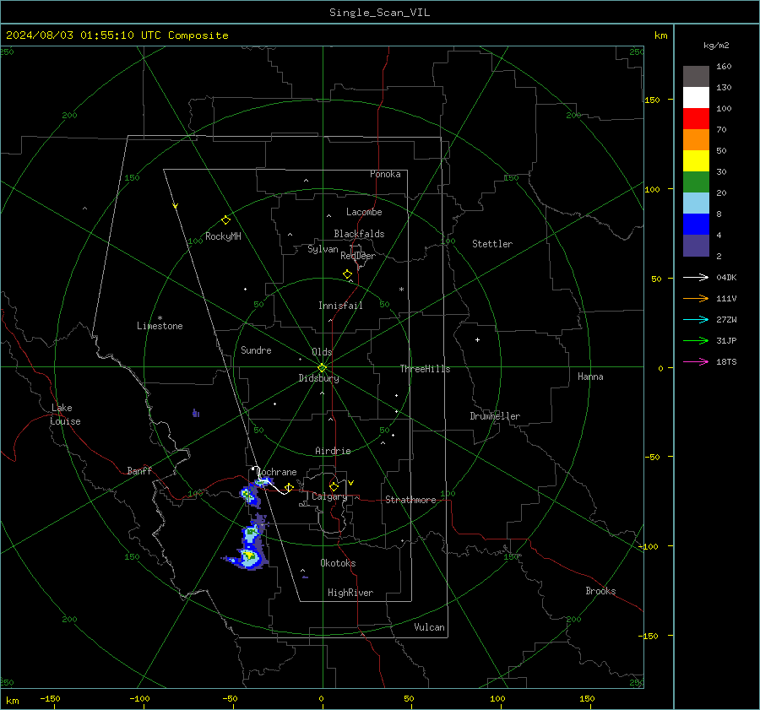Select the purple 2-4 color band
The width and height of the screenshot is (760, 710).
[696, 245]
